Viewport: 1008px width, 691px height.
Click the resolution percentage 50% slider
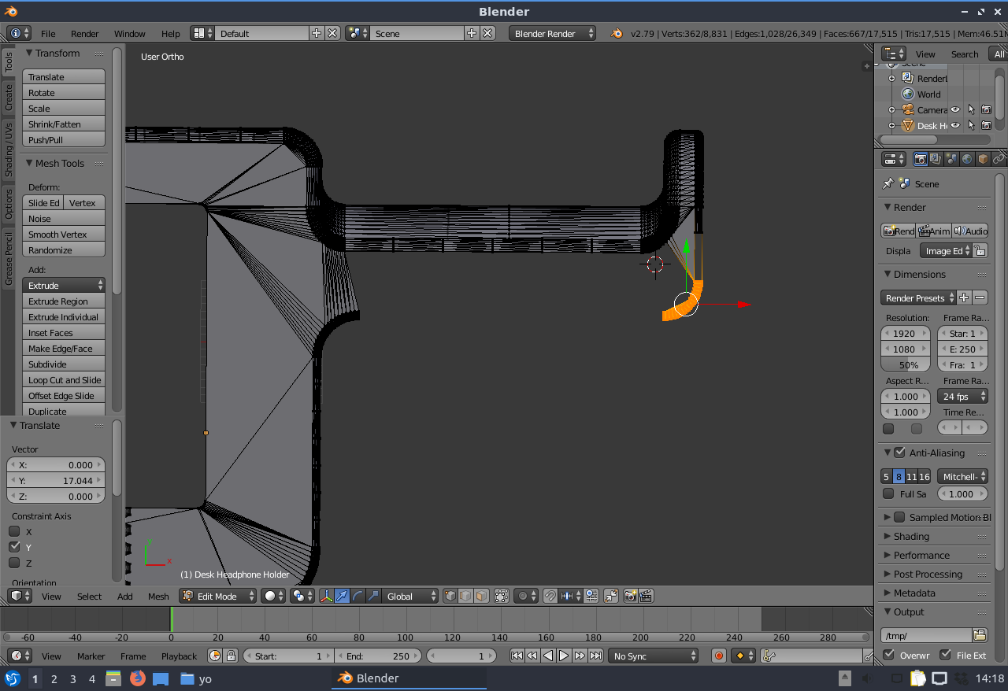coord(905,365)
